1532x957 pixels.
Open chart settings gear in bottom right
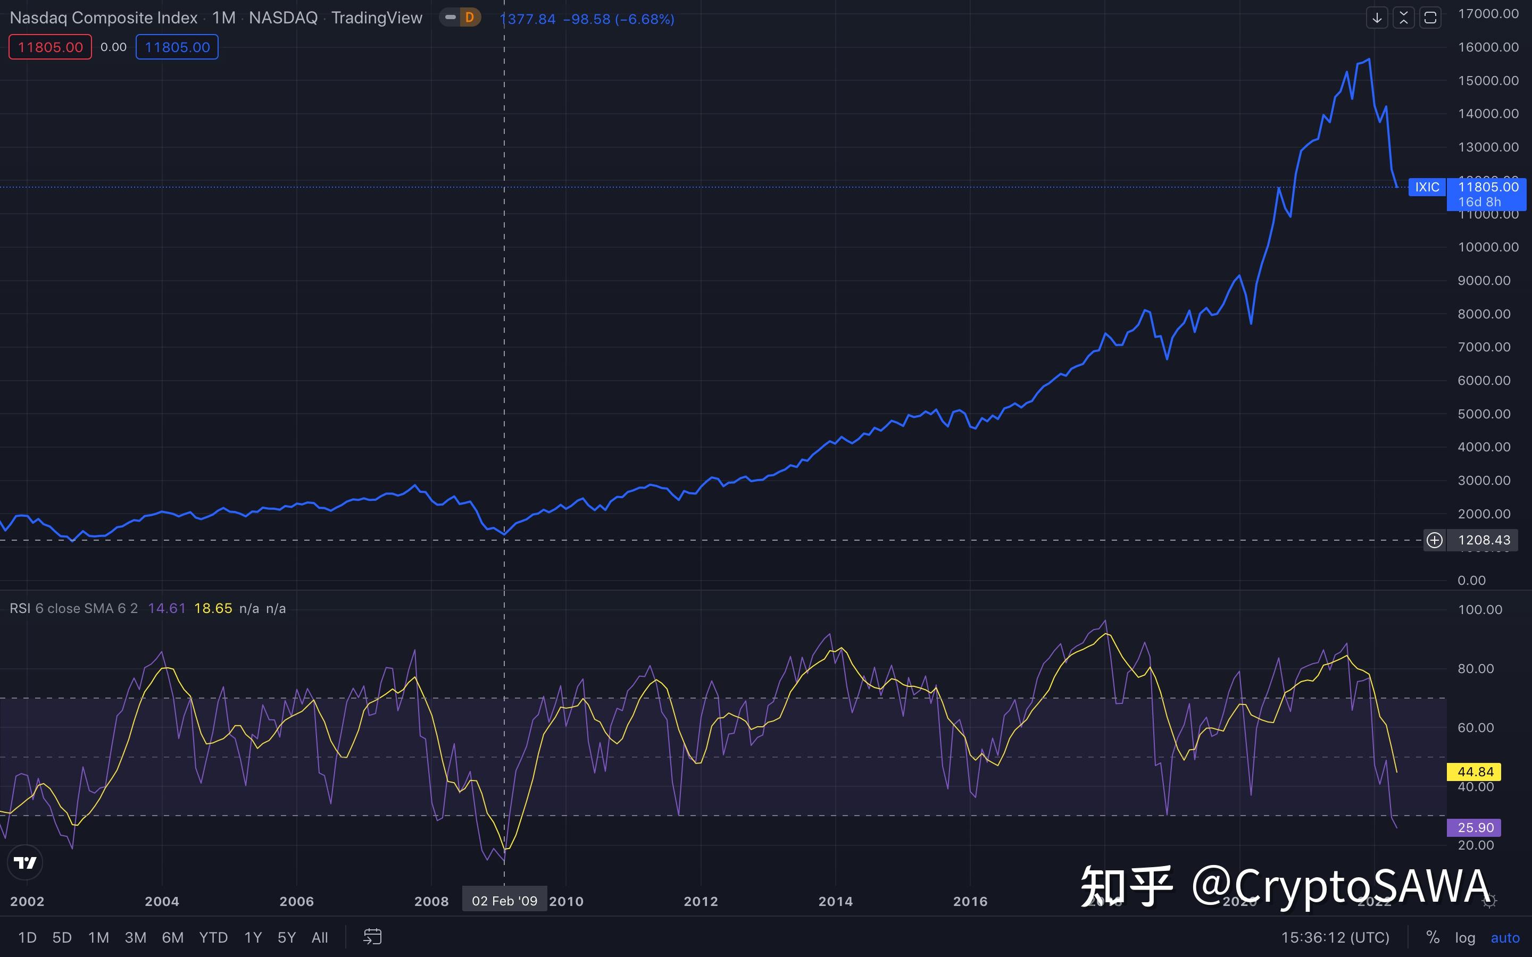(1489, 901)
